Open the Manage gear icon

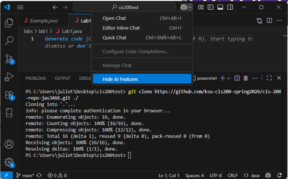click(9, 163)
